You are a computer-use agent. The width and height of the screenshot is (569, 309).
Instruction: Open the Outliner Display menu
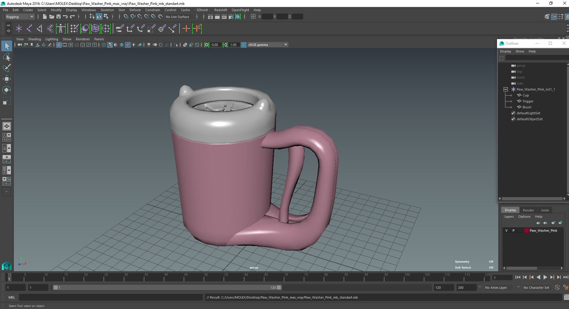[x=506, y=51]
